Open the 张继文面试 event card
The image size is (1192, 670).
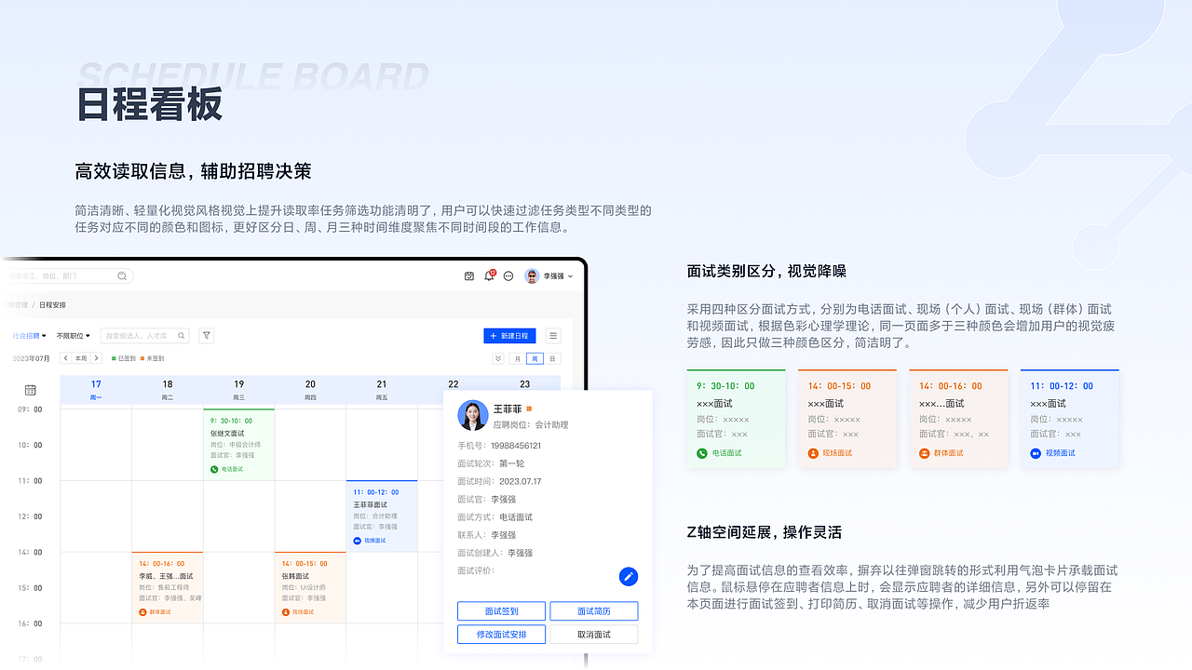tap(239, 445)
